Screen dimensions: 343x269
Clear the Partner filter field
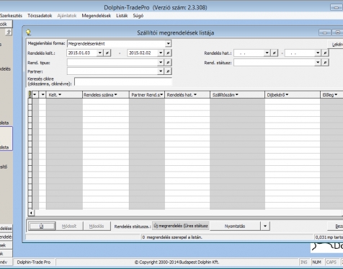point(168,71)
